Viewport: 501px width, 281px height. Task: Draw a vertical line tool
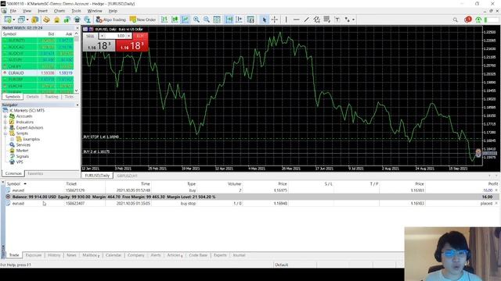(x=286, y=20)
